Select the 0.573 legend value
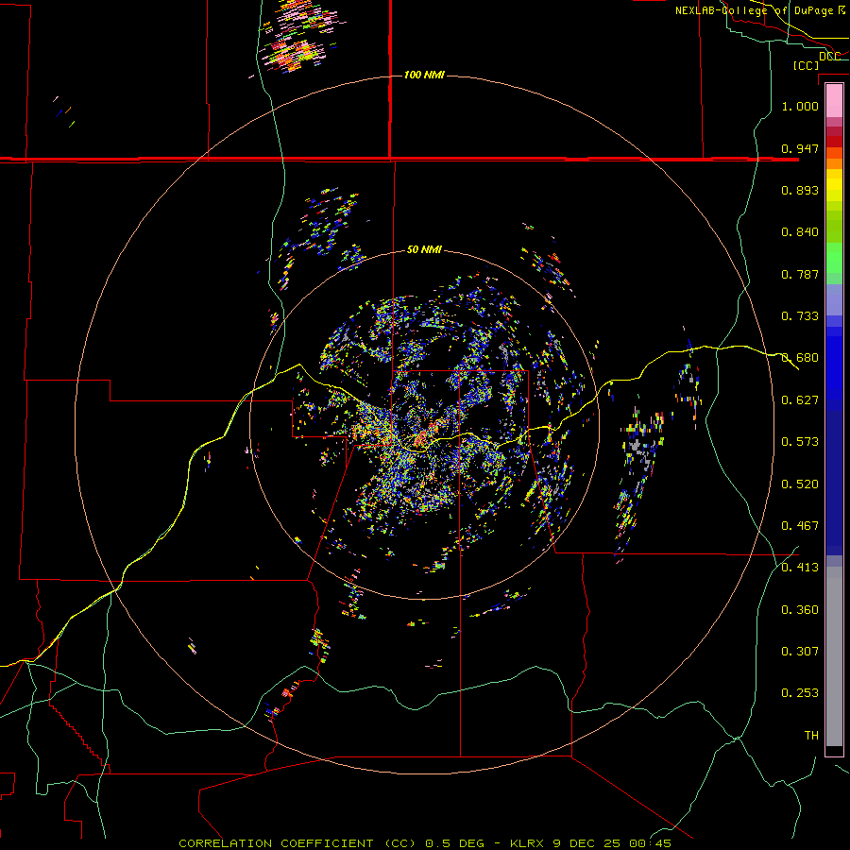 (x=800, y=442)
